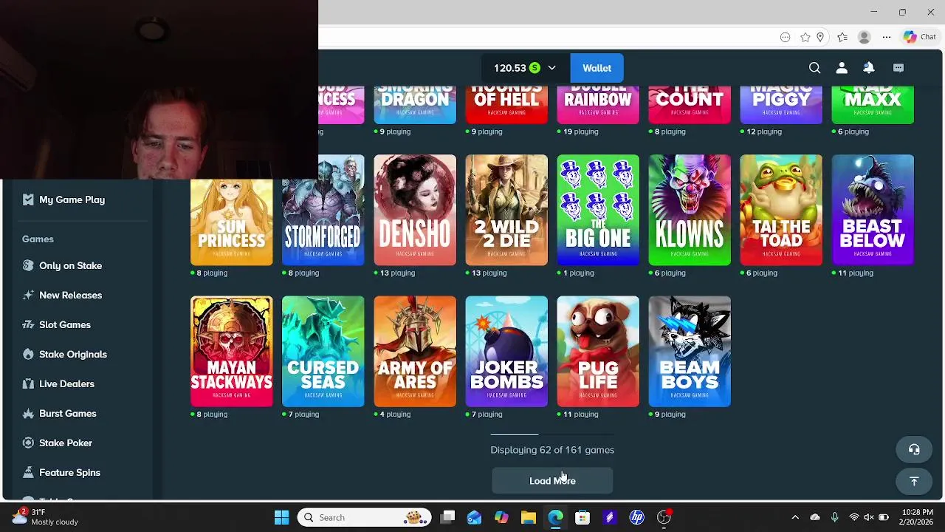Open the Beast Below game
The height and width of the screenshot is (532, 945).
(873, 210)
